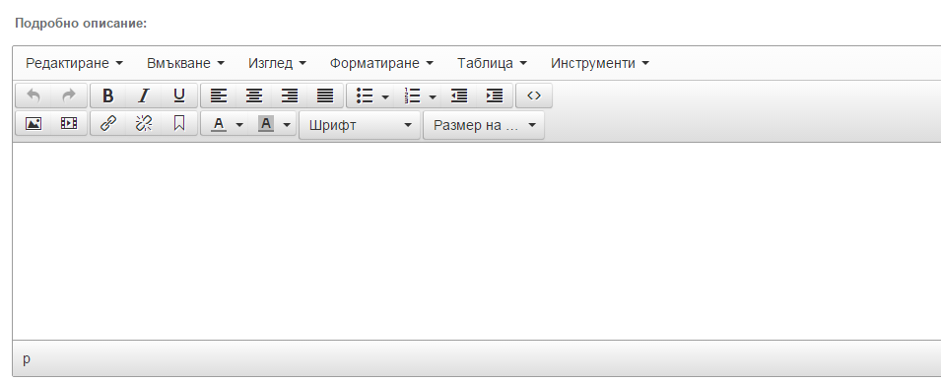
Task: Open the Инструменти menu
Action: (600, 63)
